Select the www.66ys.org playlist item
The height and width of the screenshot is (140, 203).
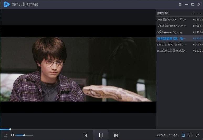(179, 32)
